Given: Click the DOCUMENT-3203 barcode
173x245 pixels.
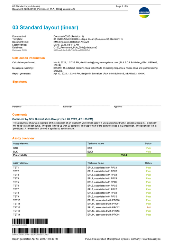Looking at the screenshot, I should coord(30,221).
